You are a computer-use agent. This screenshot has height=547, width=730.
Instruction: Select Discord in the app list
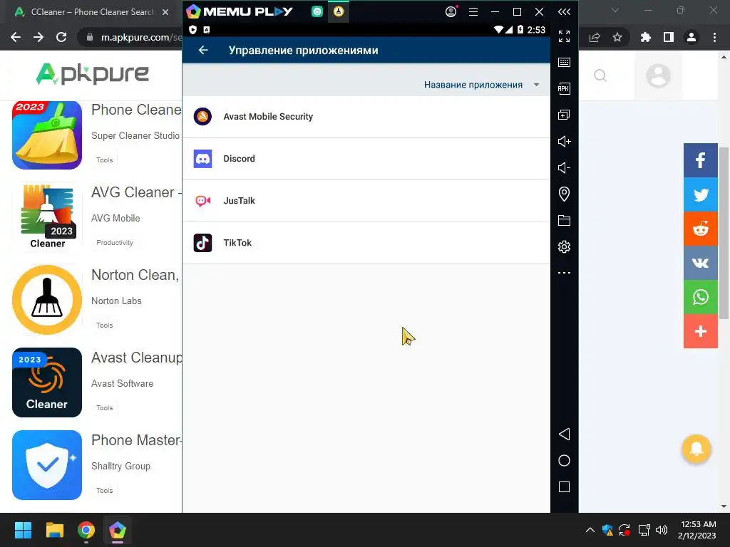[366, 159]
